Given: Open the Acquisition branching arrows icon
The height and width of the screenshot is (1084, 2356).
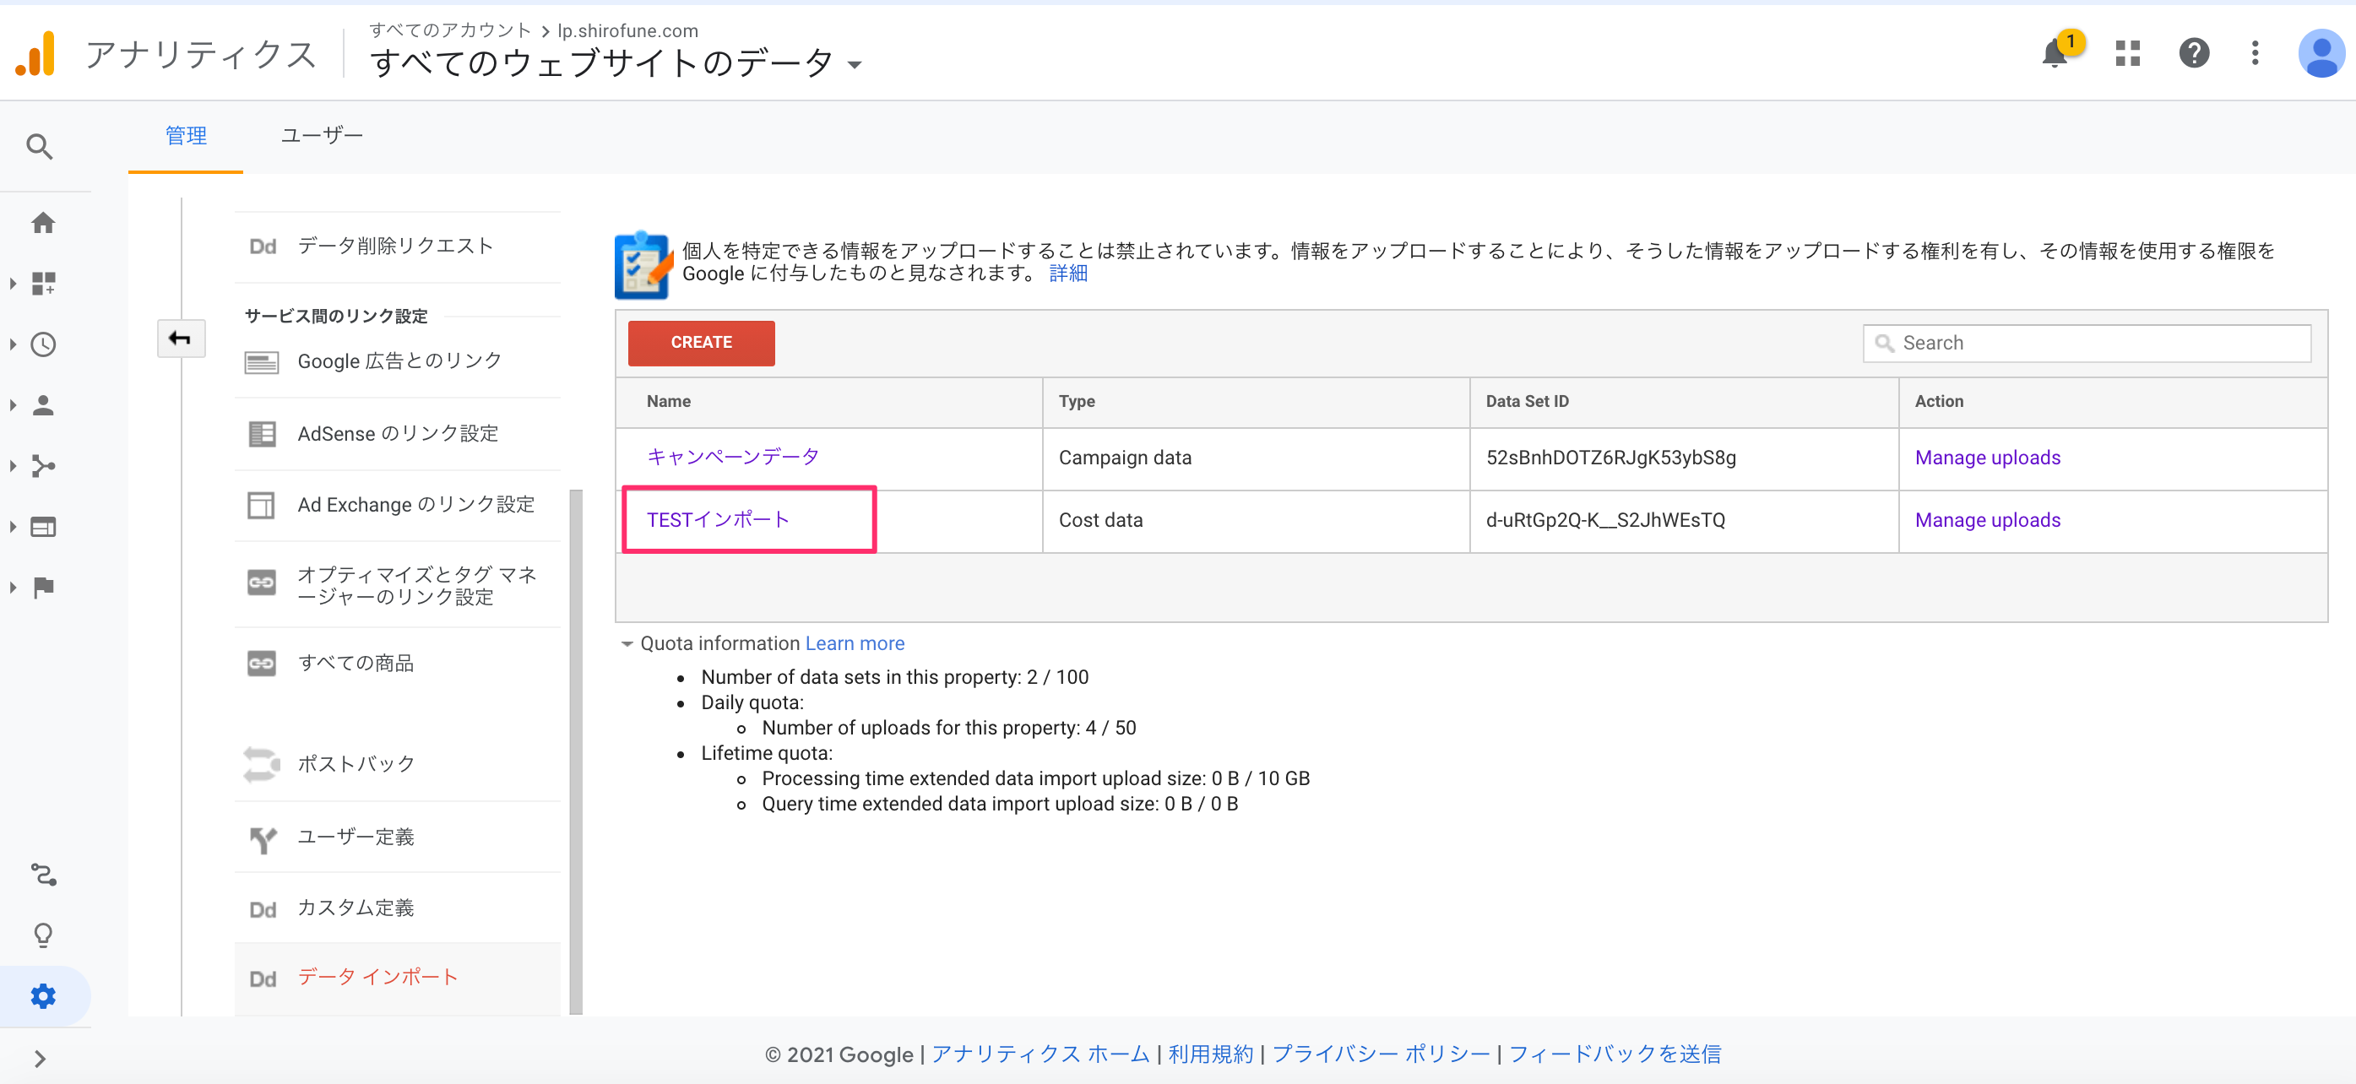Looking at the screenshot, I should (43, 466).
